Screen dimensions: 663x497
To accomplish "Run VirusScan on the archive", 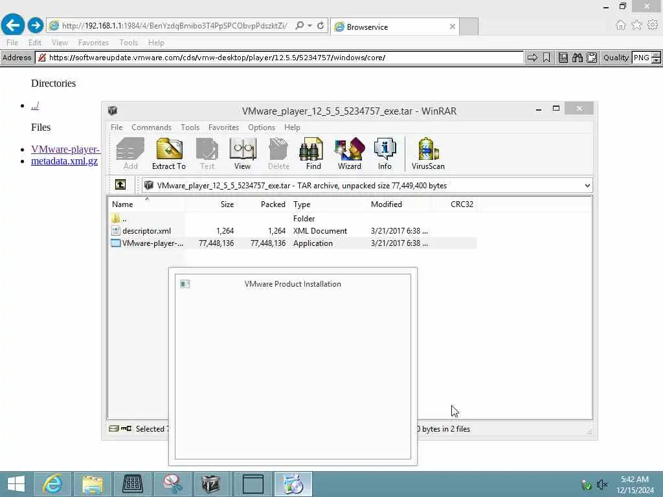I will pos(428,153).
